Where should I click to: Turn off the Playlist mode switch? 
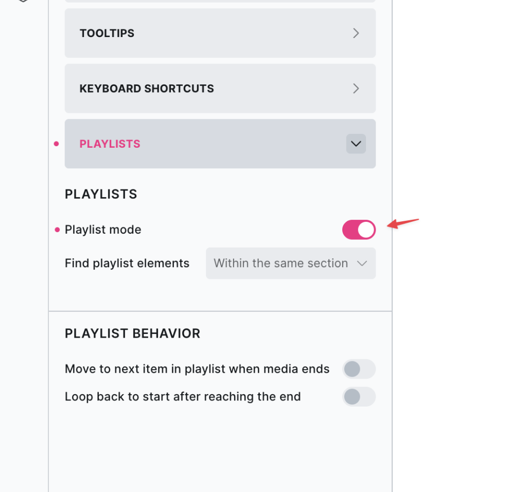[x=359, y=230]
